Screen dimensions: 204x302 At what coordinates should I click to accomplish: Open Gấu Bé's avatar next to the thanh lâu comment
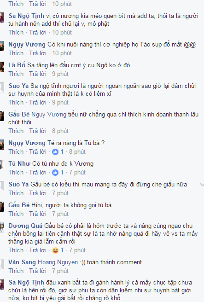[2, 116]
